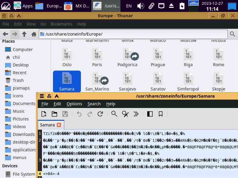Select the Podgorica link file
This screenshot has height=178, width=238.
[x=128, y=57]
